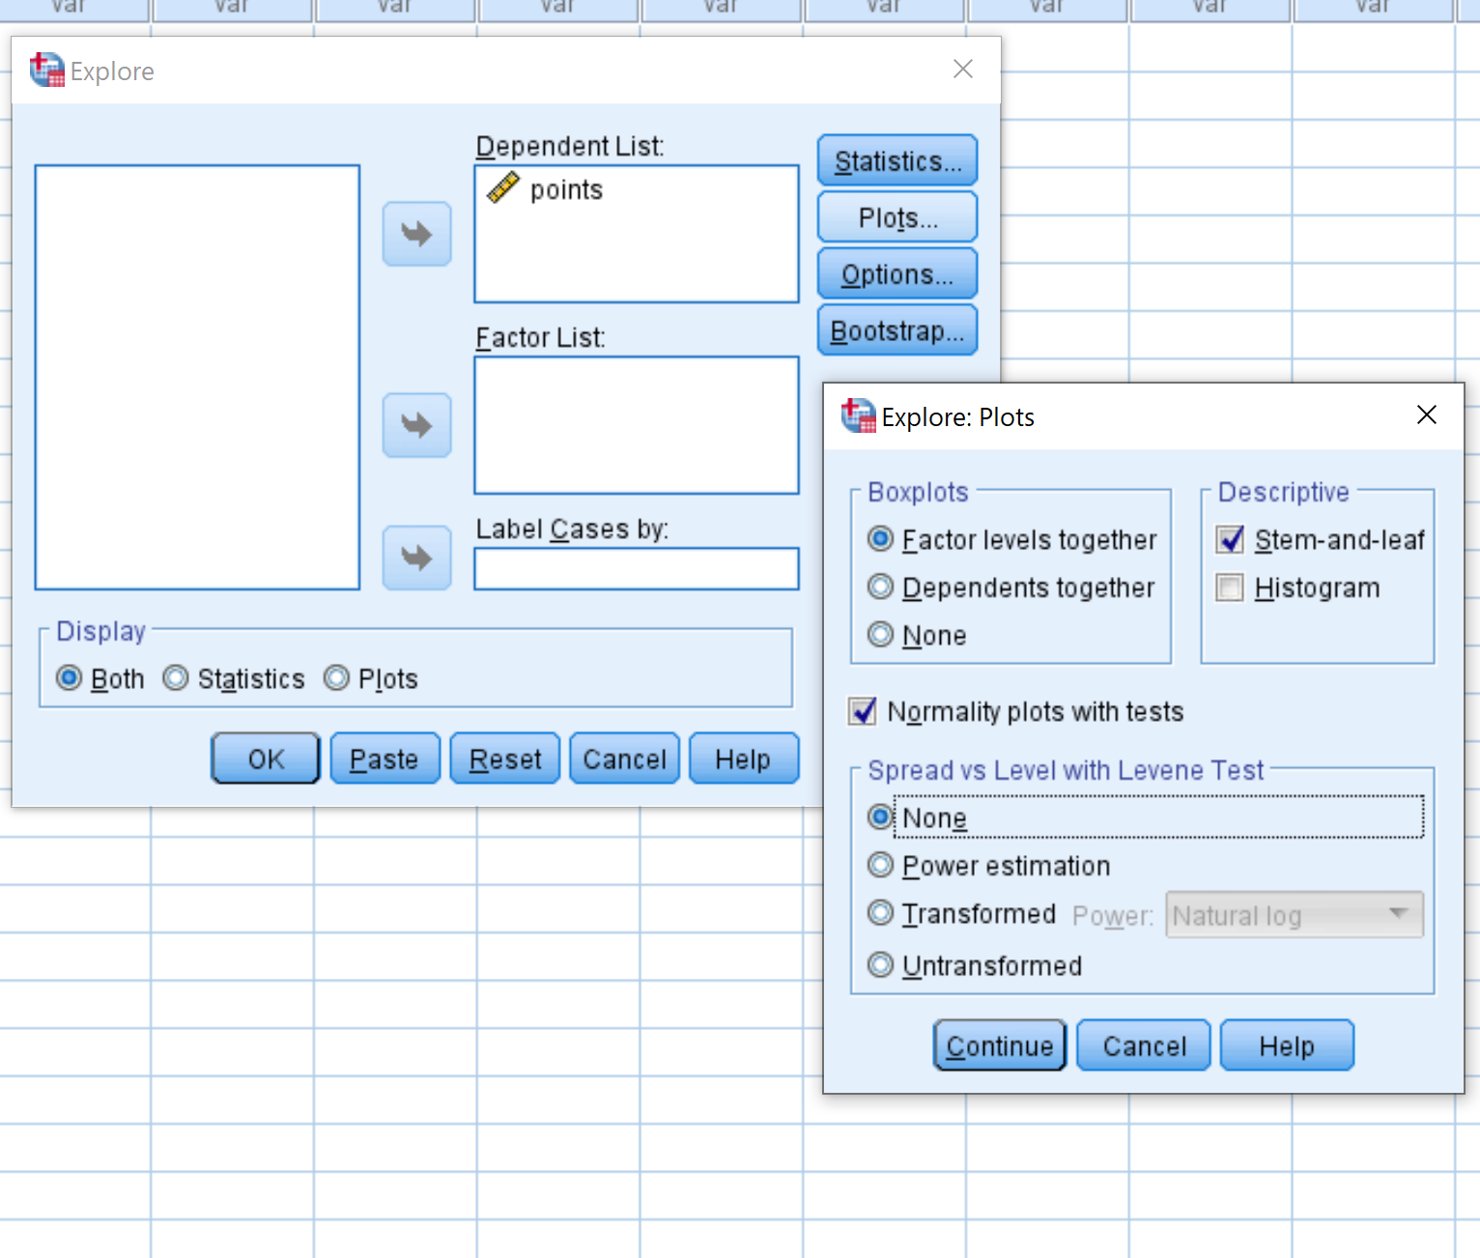
Task: Click Continue in Explore: Plots
Action: pyautogui.click(x=1000, y=1045)
